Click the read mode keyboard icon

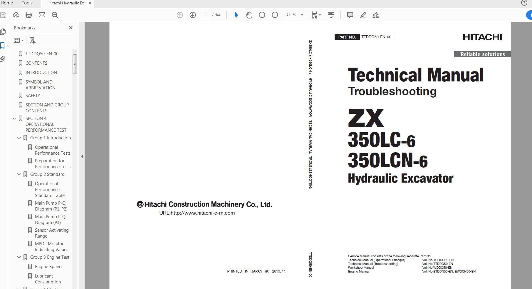coord(331,15)
